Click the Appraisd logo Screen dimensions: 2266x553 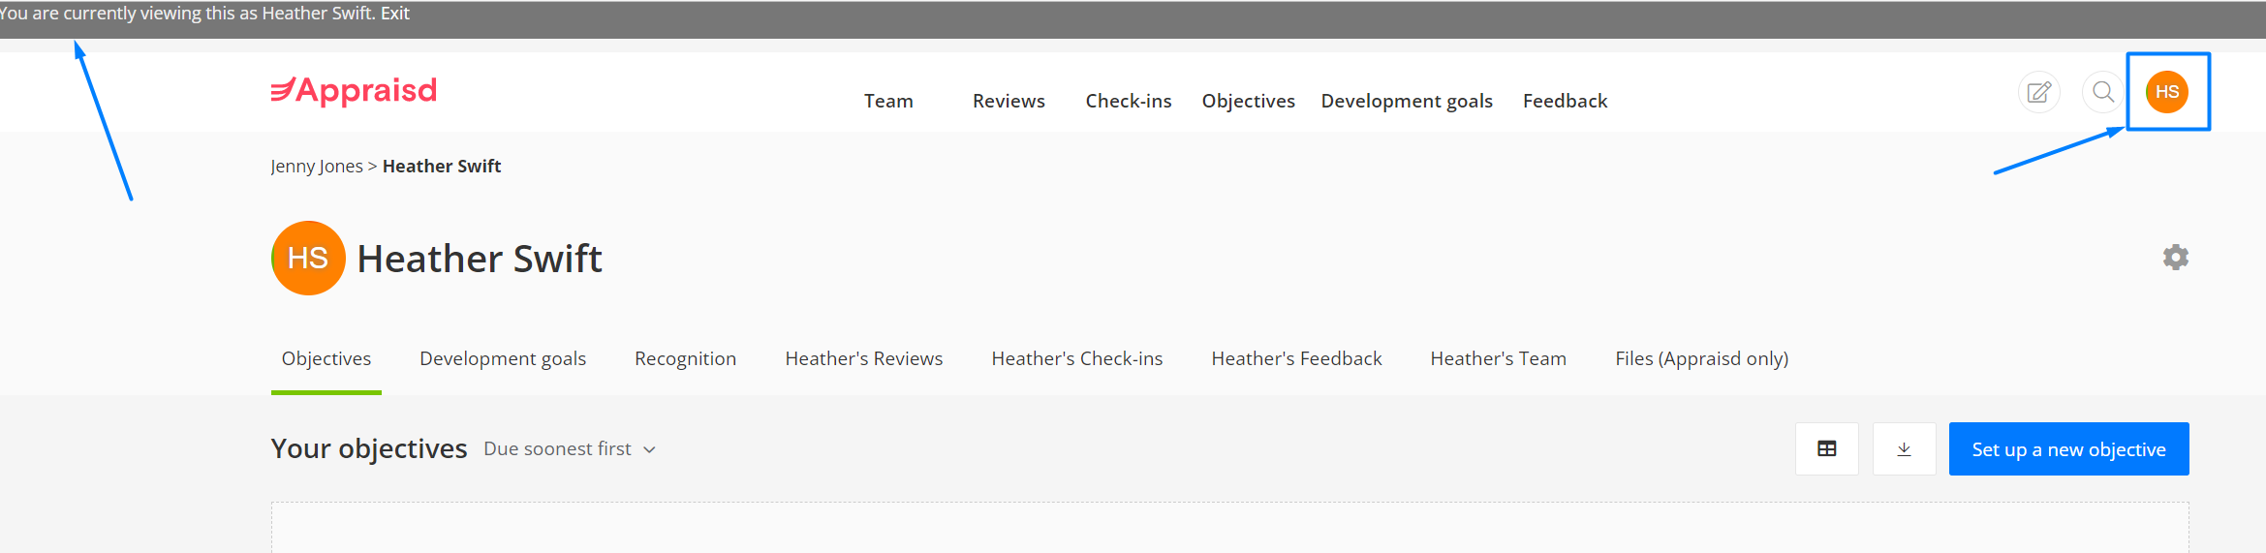[354, 90]
